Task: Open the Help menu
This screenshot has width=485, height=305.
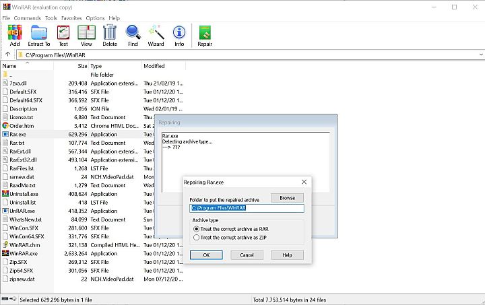Action: [x=114, y=18]
